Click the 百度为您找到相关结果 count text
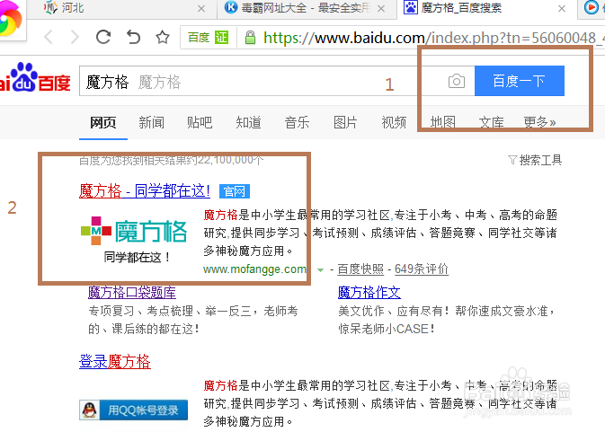Image resolution: width=605 pixels, height=432 pixels. point(172,160)
